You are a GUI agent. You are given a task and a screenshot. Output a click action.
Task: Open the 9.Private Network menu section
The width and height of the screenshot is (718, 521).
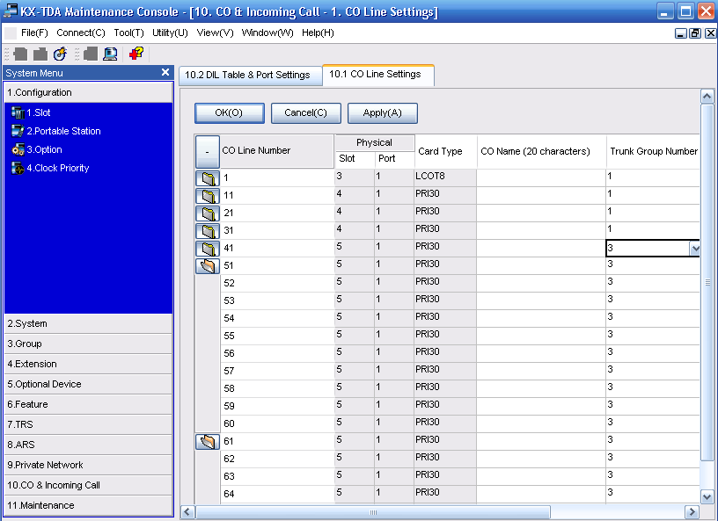88,465
